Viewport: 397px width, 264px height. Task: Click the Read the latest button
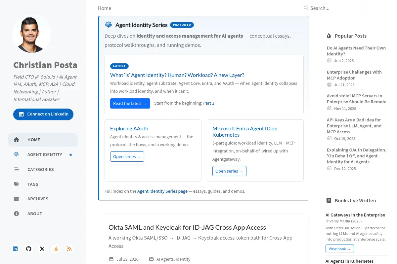130,103
